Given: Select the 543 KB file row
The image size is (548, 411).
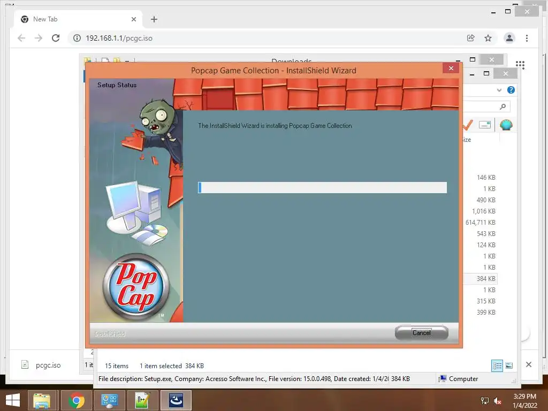Looking at the screenshot, I should coord(486,233).
